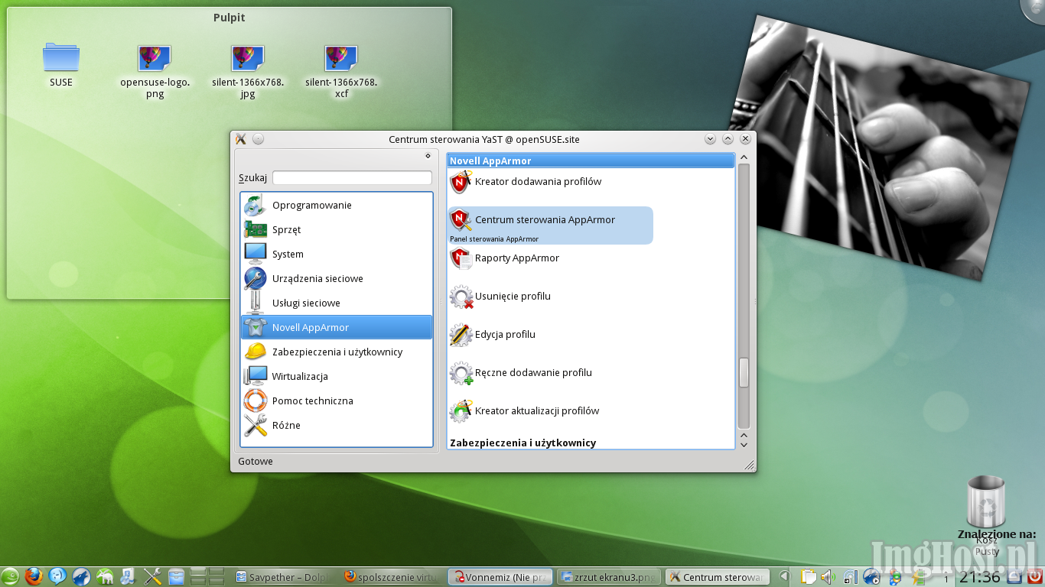Open the volume speaker tray icon
1045x587 pixels.
(829, 577)
